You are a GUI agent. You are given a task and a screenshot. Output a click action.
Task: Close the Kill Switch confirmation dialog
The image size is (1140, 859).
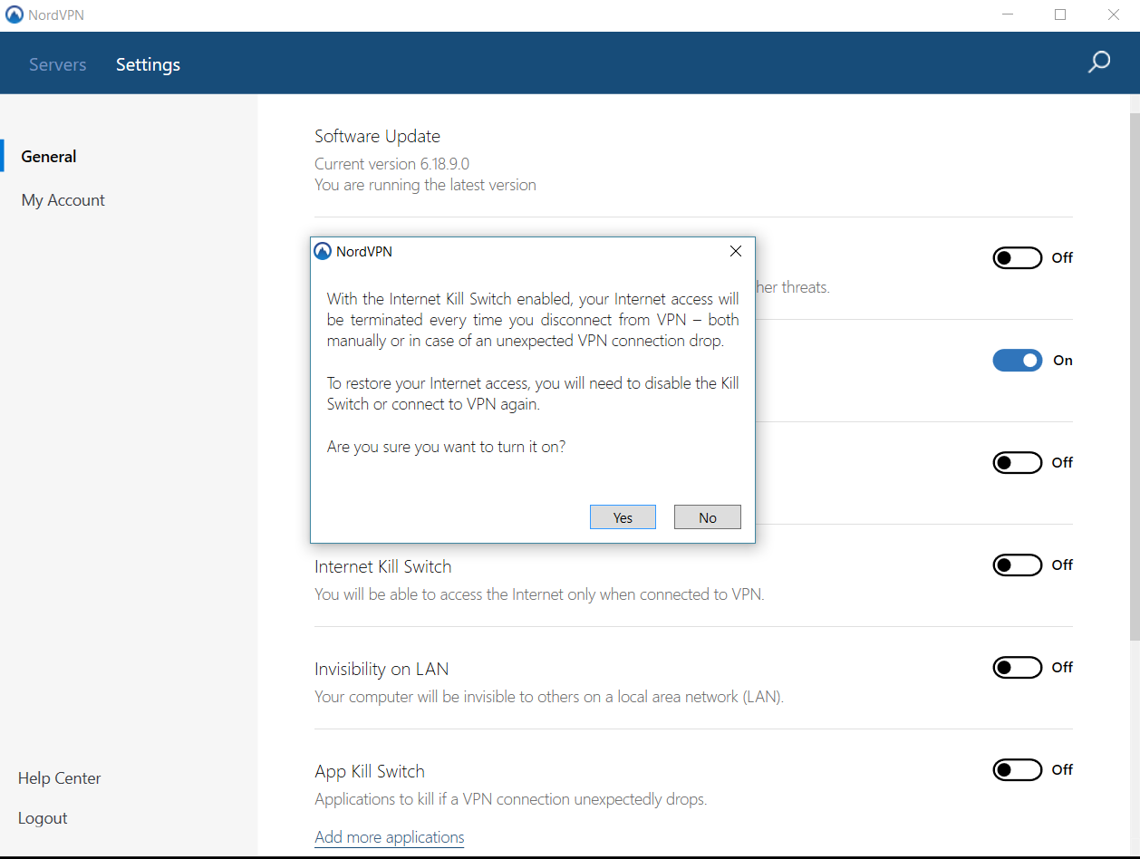pyautogui.click(x=736, y=252)
